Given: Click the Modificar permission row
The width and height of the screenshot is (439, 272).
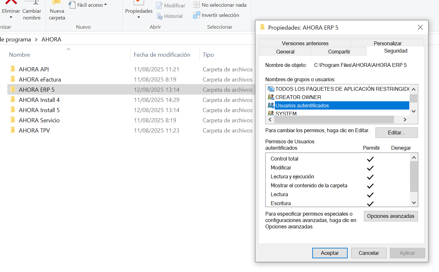Looking at the screenshot, I should (337, 168).
